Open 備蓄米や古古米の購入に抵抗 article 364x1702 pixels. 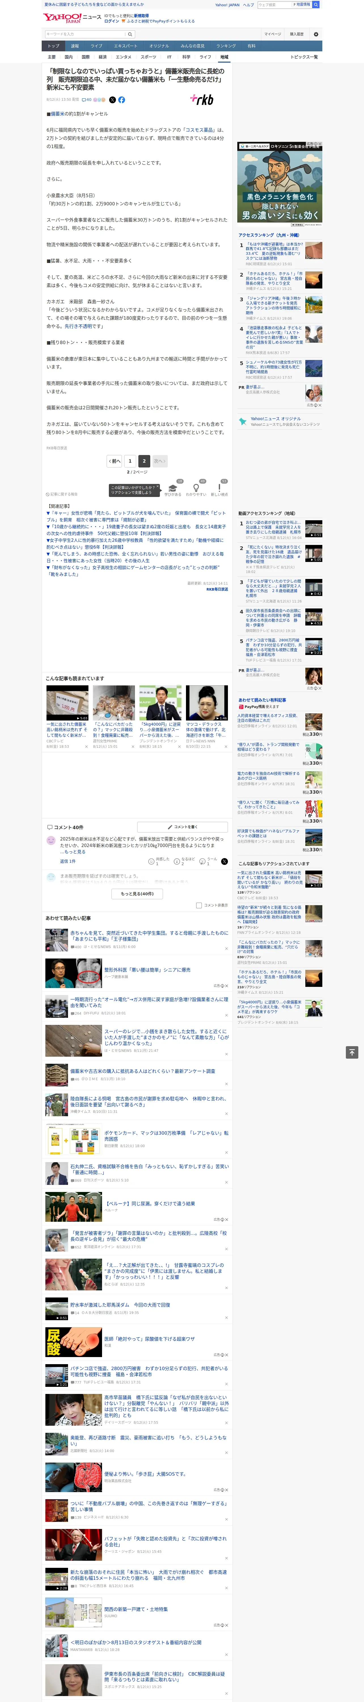(142, 1072)
